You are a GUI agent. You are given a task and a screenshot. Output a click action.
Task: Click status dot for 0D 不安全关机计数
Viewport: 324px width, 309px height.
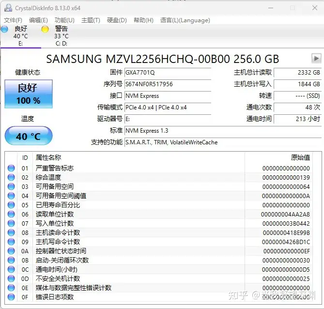(11, 278)
